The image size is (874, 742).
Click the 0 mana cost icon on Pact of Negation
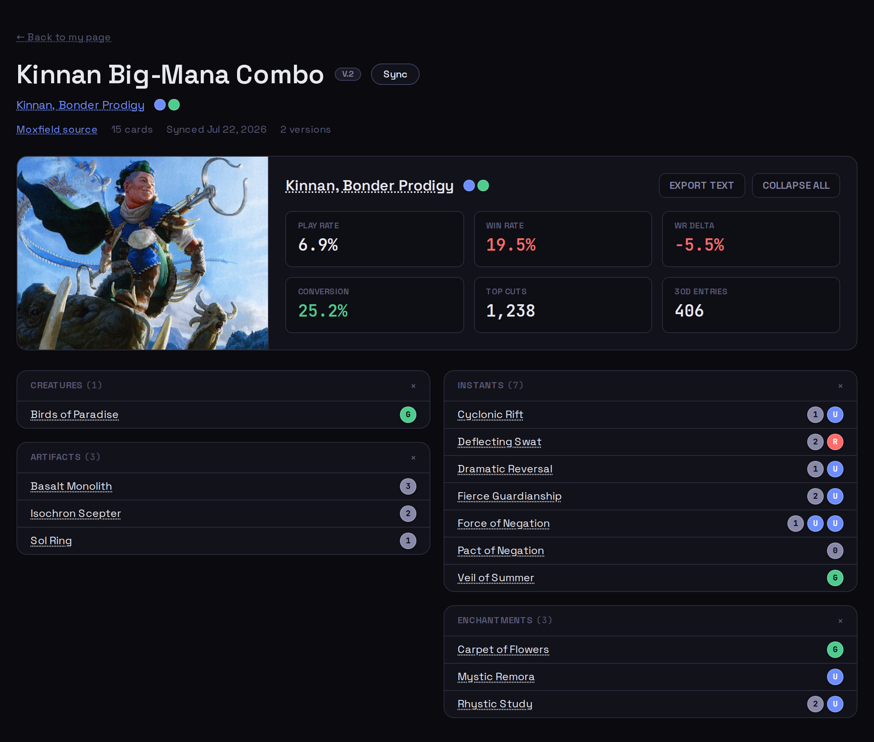click(x=835, y=551)
